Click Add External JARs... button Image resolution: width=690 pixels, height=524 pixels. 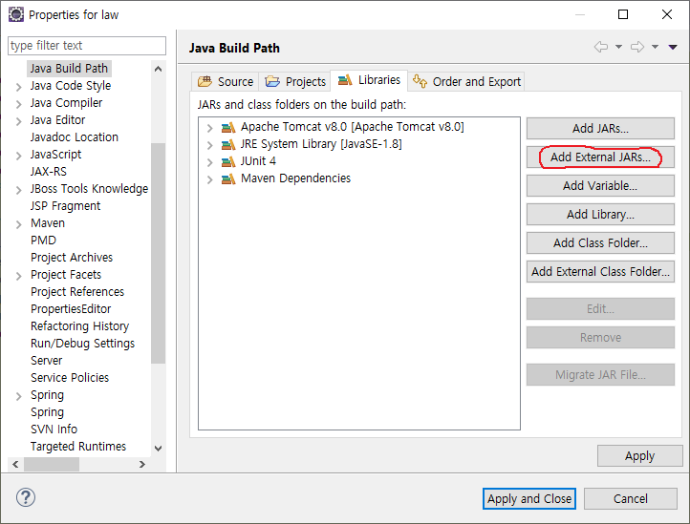(600, 157)
